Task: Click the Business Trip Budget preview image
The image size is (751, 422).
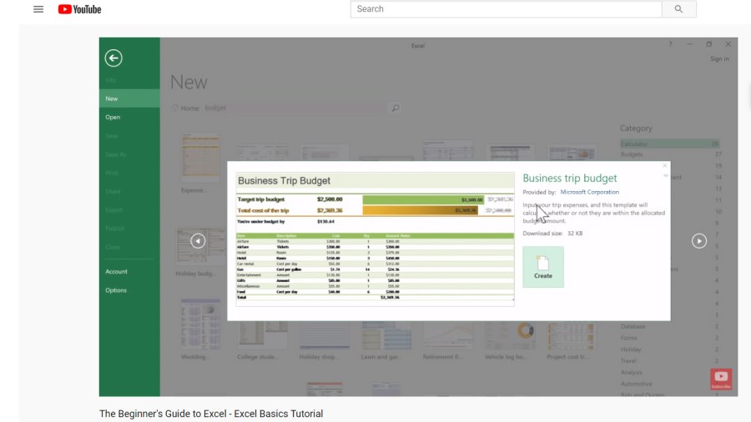Action: point(375,239)
